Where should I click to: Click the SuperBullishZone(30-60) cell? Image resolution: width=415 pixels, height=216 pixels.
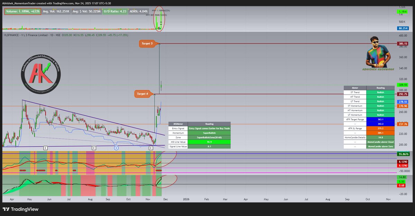pos(209,137)
